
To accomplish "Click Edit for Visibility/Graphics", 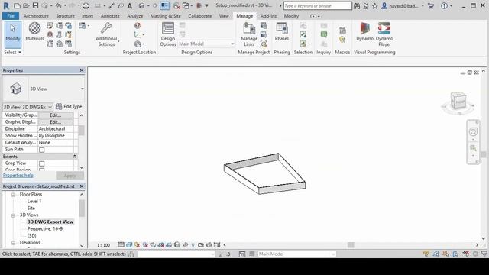I will [56, 115].
